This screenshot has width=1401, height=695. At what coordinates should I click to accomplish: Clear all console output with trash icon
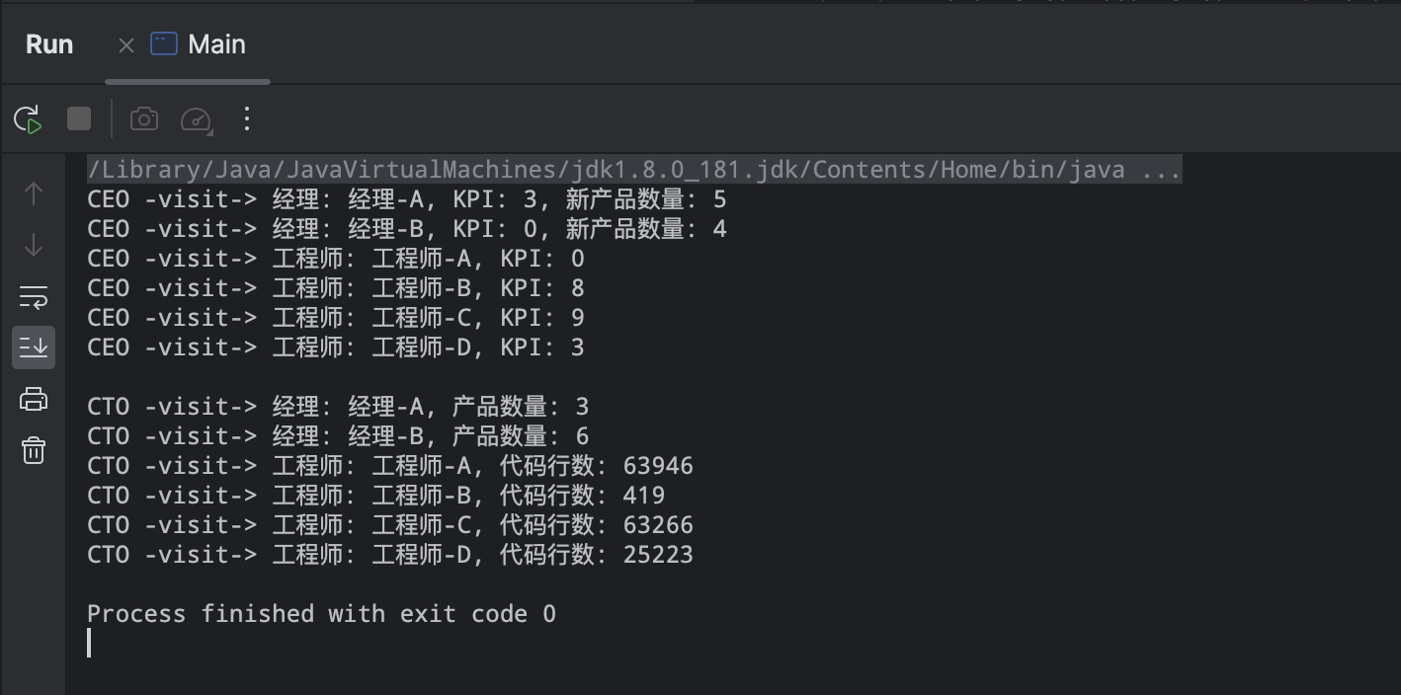(34, 450)
